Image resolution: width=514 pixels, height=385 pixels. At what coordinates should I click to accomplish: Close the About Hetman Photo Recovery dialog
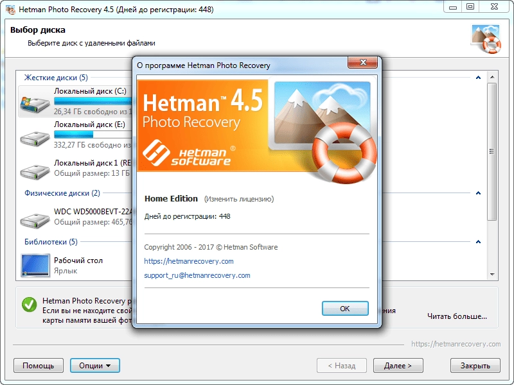[362, 62]
